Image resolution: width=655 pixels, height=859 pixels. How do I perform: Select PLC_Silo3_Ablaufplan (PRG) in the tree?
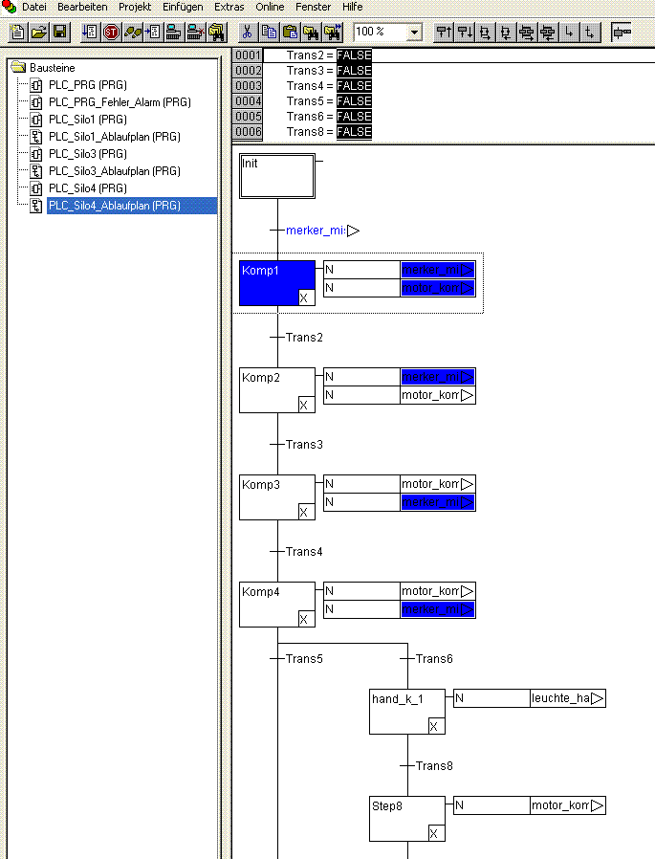[x=115, y=171]
